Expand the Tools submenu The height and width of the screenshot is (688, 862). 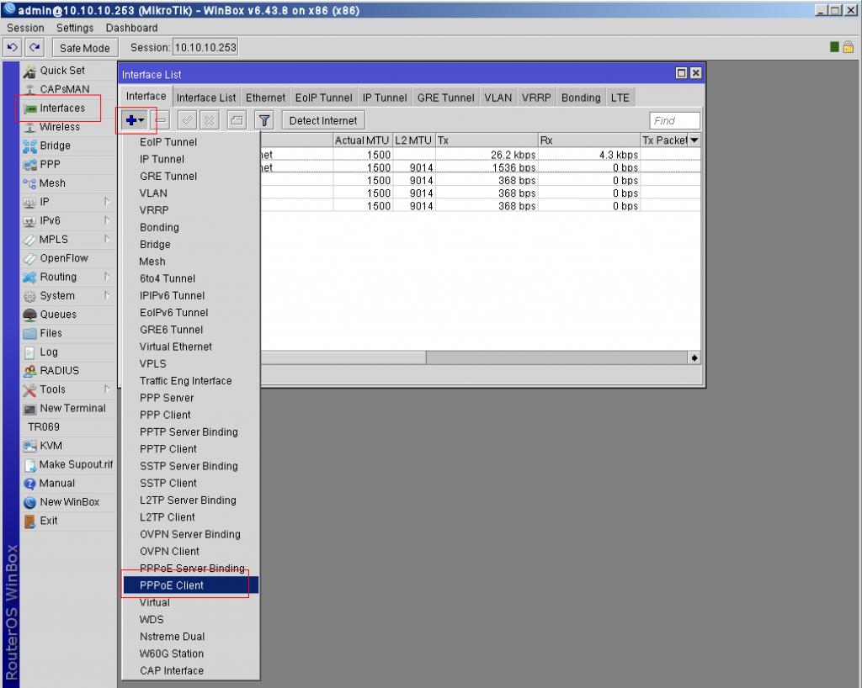[x=107, y=389]
